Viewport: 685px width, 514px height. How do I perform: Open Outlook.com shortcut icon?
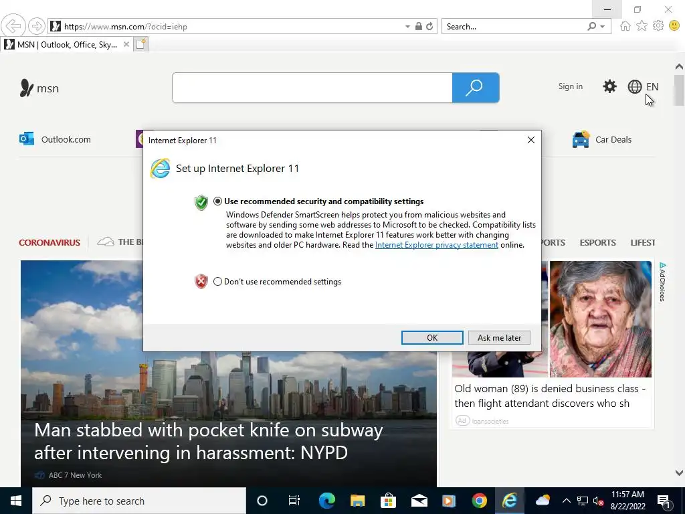[x=27, y=139]
